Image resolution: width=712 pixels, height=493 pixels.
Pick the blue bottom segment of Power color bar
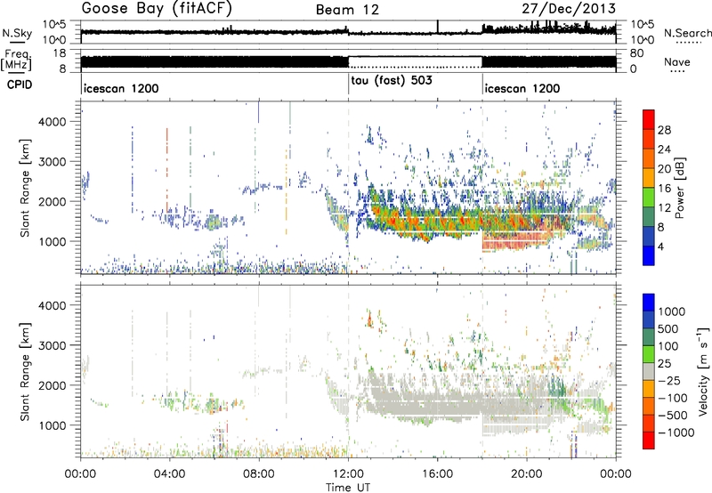click(x=649, y=256)
